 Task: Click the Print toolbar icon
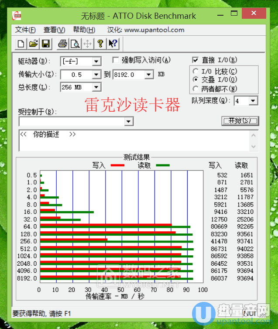tap(63, 44)
